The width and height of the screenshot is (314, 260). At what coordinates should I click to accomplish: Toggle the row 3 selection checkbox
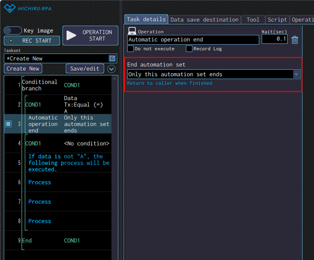[8, 124]
